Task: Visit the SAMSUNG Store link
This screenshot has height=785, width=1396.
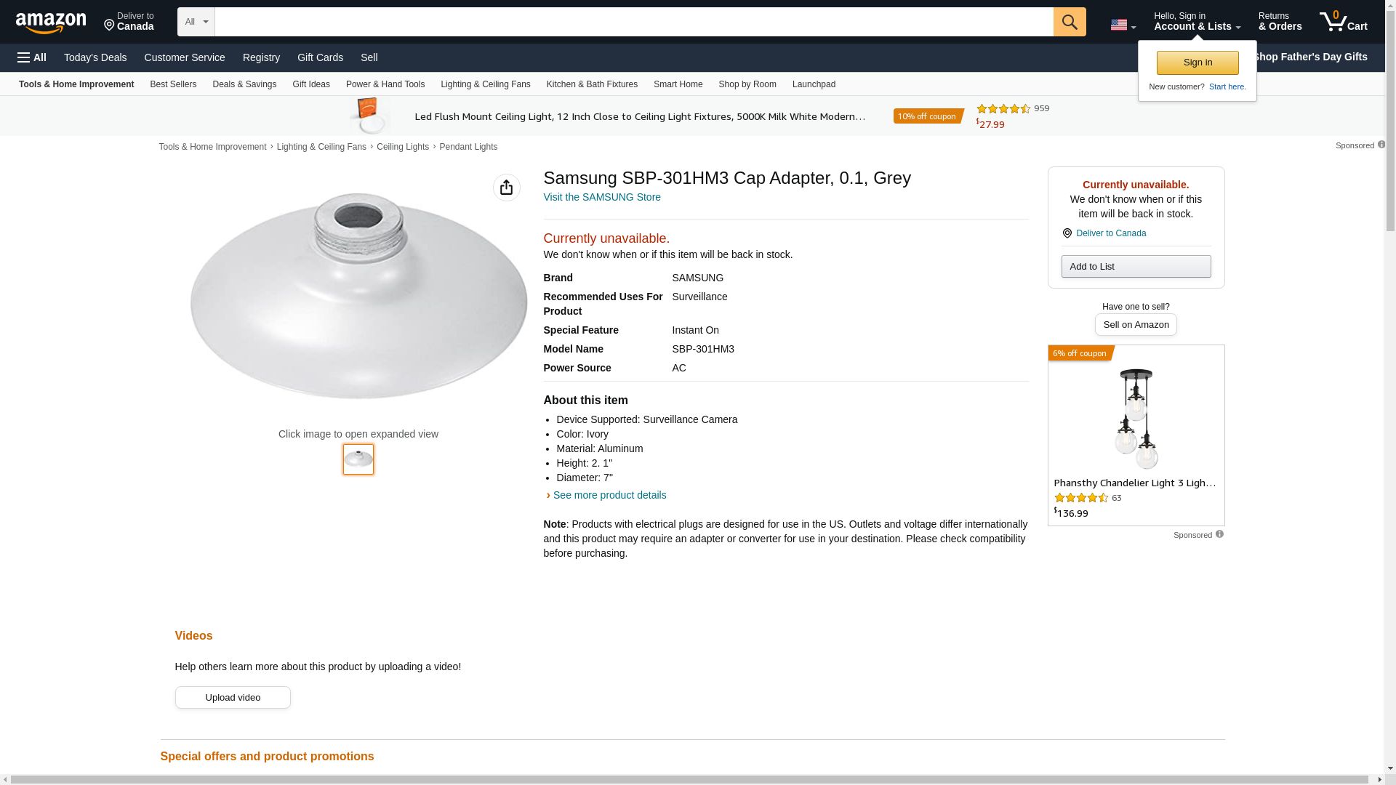Action: pos(602,197)
